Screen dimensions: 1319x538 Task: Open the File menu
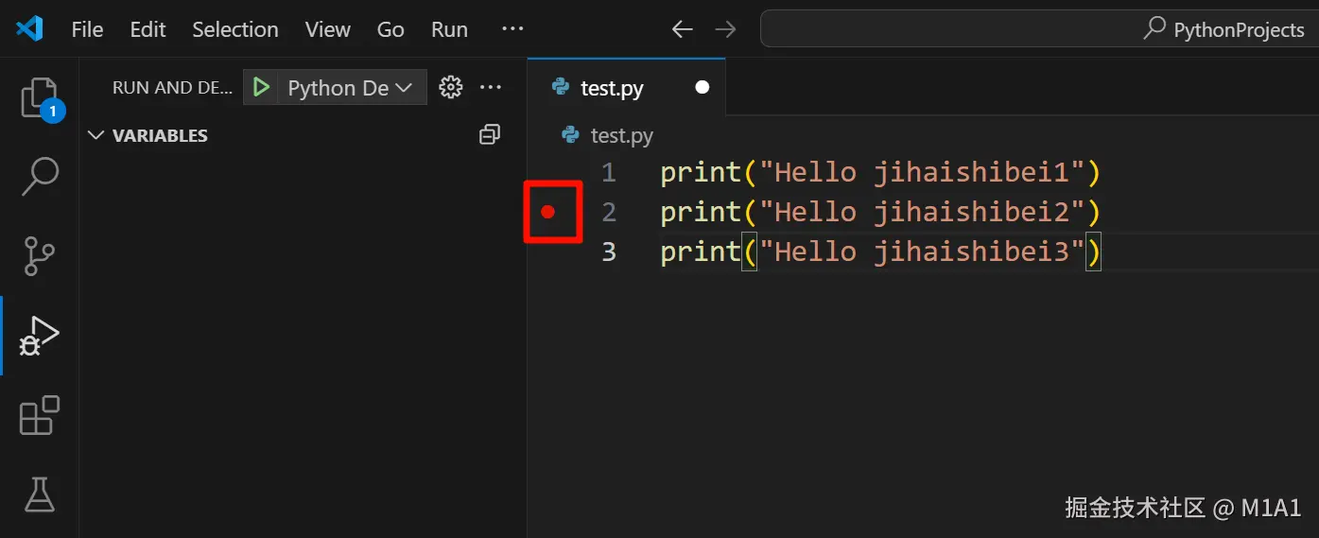(87, 29)
